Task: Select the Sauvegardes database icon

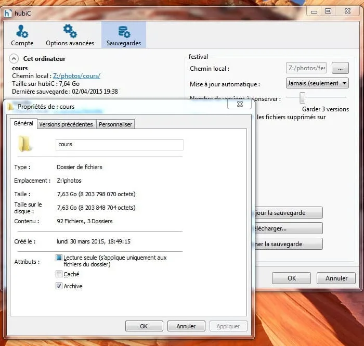Action: (x=124, y=32)
